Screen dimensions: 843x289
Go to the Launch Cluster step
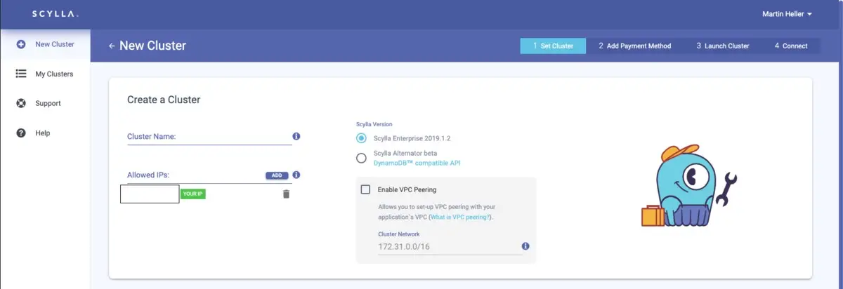(x=722, y=46)
